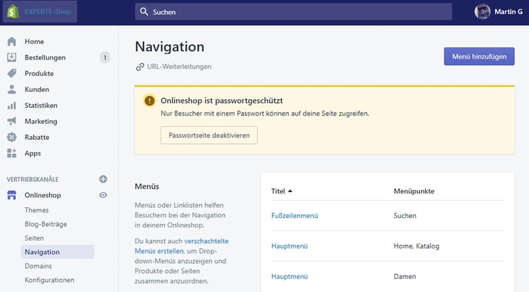
Task: Click the Produkte tag icon
Action: [x=12, y=73]
